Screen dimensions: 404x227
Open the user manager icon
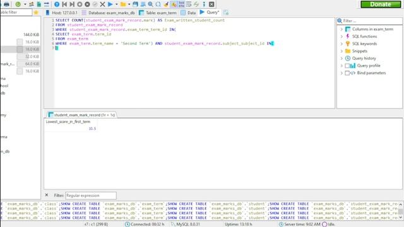pyautogui.click(x=32, y=4)
